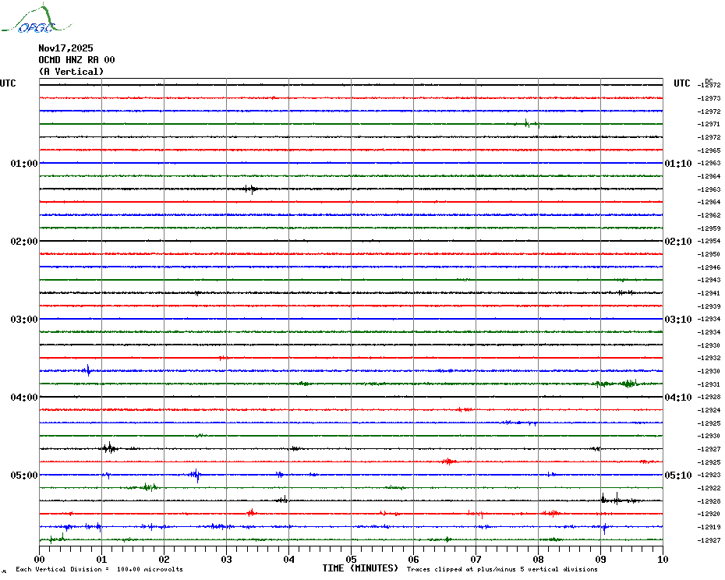Click the UTC label on the right axis
Image resolution: width=725 pixels, height=580 pixels.
(x=682, y=83)
